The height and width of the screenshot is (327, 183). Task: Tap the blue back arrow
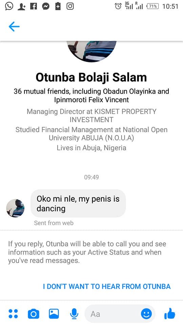click(14, 27)
